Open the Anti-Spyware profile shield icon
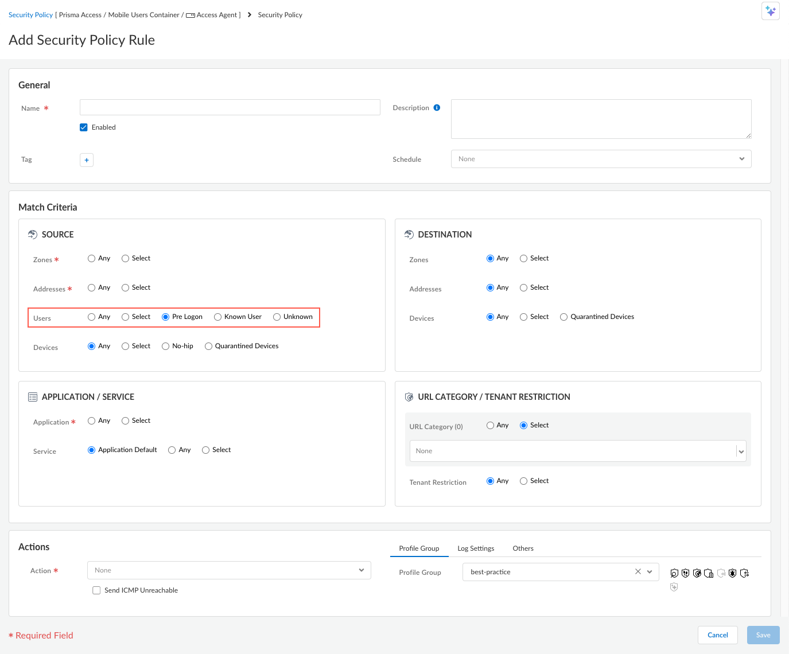The height and width of the screenshot is (654, 789). pos(686,573)
